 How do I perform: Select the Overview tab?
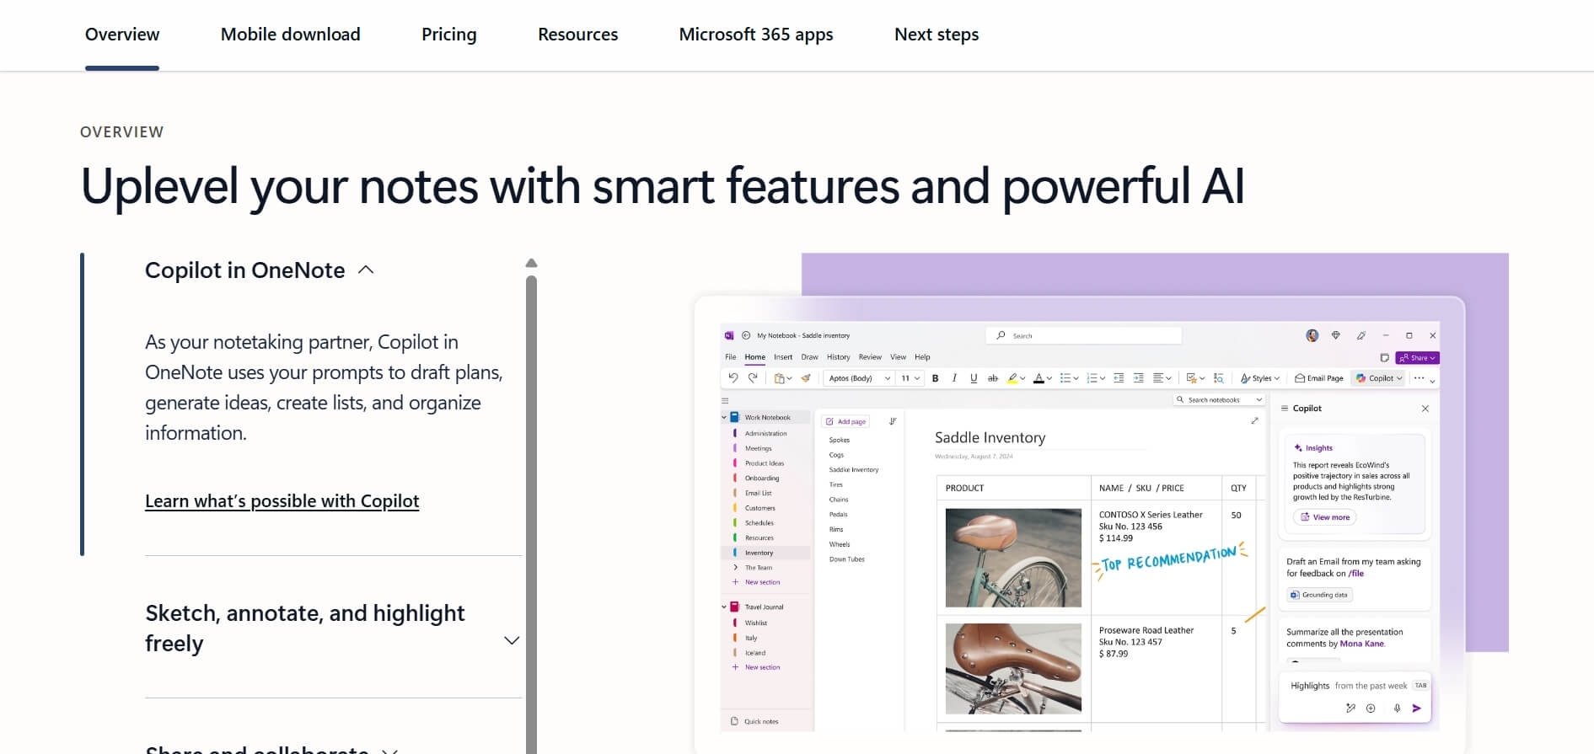122,35
